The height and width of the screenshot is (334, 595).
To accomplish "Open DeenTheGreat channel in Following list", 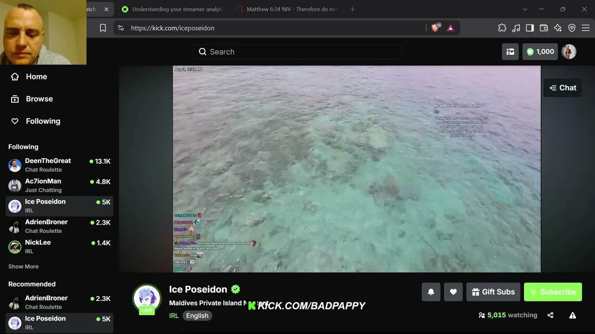I will click(x=59, y=165).
